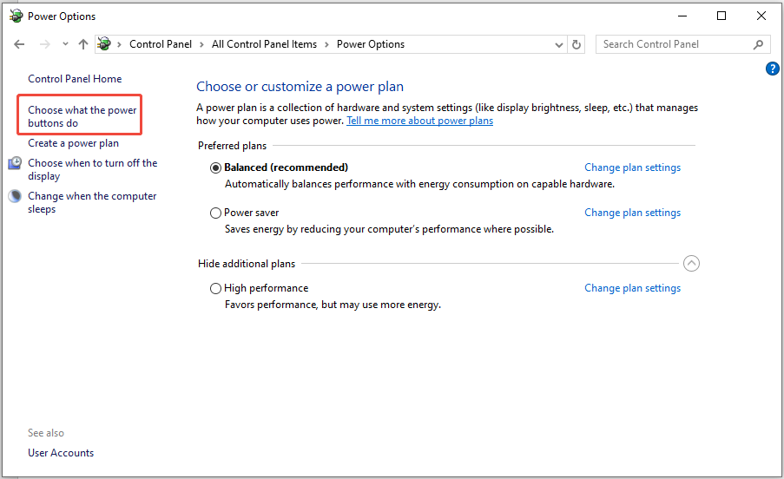Click the refresh address bar button
Image resolution: width=784 pixels, height=479 pixels.
tap(577, 44)
